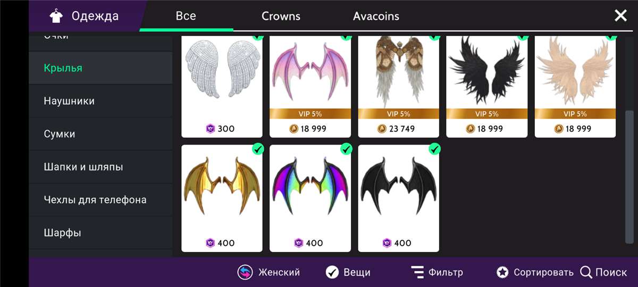Select the Все tab
Viewport: 638px width, 287px height.
186,16
